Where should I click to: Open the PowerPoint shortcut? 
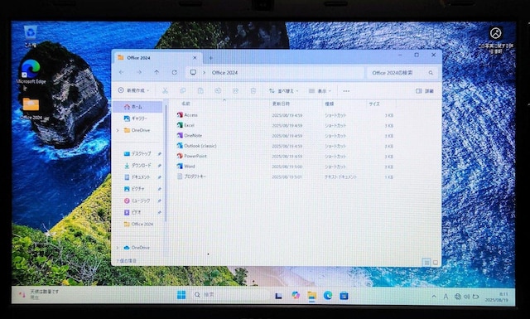pyautogui.click(x=191, y=156)
